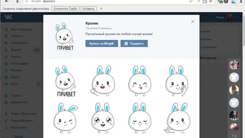The width and height of the screenshot is (245, 138).
Task: Select the pointing-hand rabbit sticker
Action: [177, 118]
